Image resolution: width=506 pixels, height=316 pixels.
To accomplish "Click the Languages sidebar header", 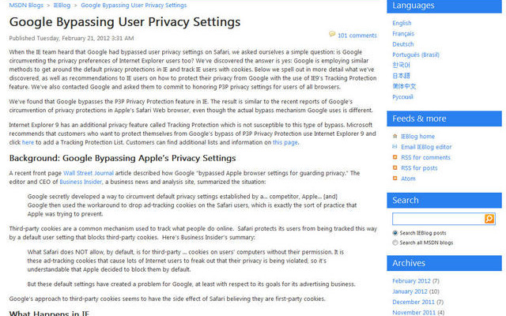I will 444,6.
